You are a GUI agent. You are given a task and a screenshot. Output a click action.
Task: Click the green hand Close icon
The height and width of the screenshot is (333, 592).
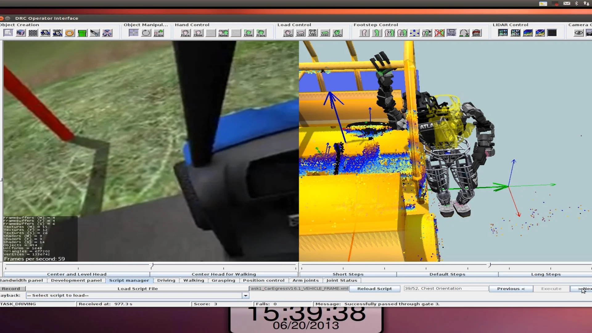[248, 33]
